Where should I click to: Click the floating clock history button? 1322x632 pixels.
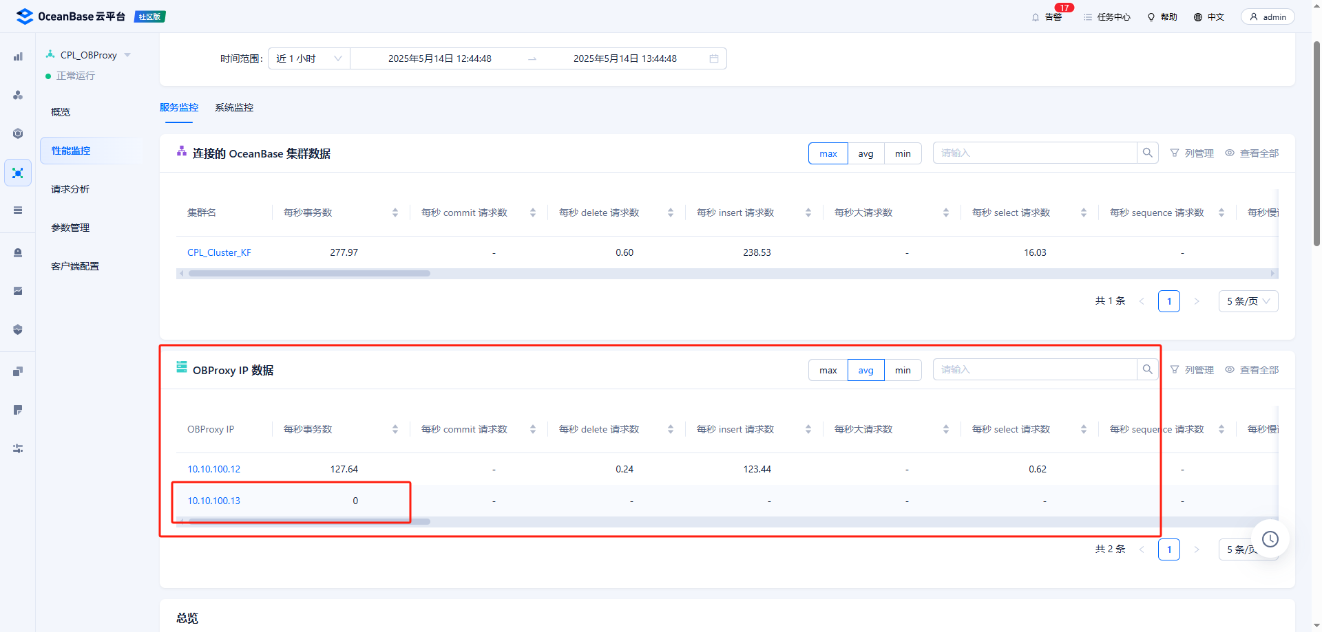pyautogui.click(x=1270, y=539)
